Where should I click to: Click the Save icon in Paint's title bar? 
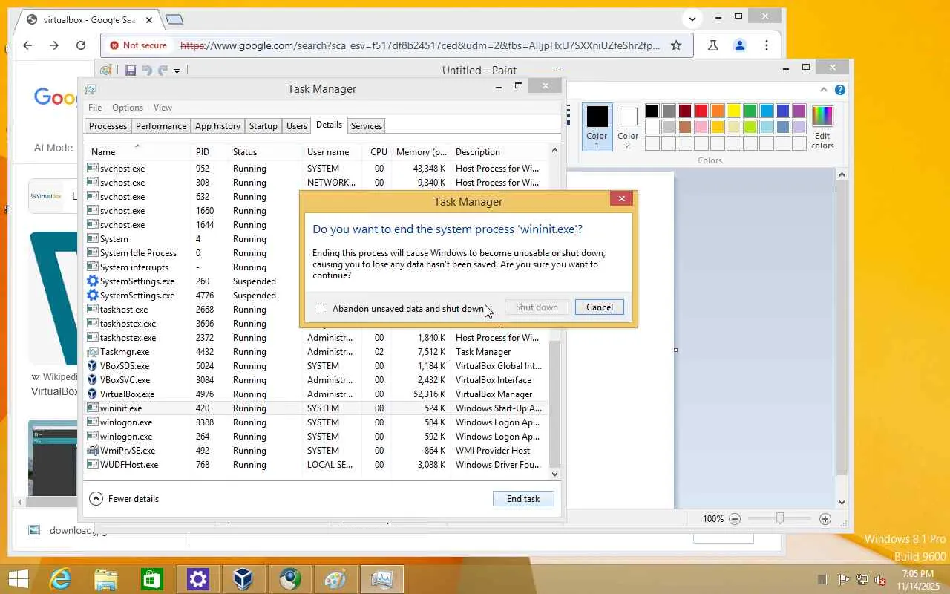131,71
